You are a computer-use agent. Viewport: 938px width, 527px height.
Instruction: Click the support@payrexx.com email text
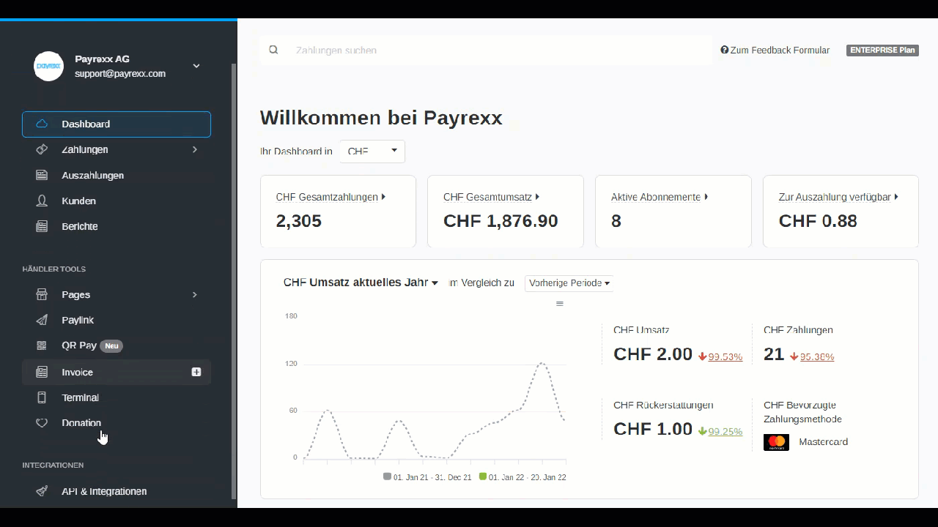[x=120, y=74]
